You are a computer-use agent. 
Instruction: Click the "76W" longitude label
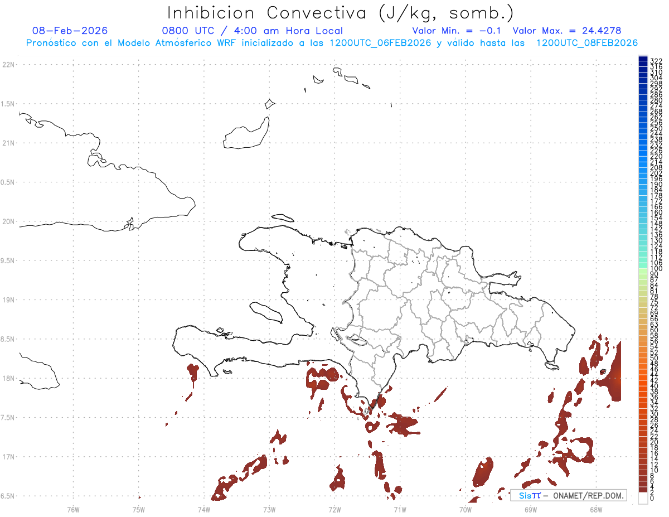pos(73,509)
